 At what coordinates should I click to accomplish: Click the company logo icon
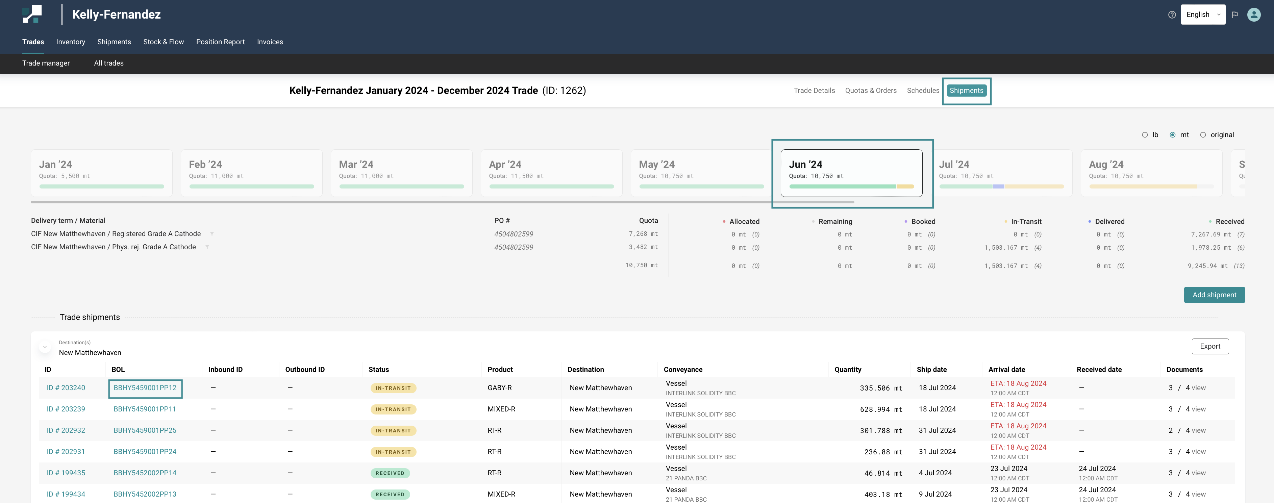(x=32, y=14)
